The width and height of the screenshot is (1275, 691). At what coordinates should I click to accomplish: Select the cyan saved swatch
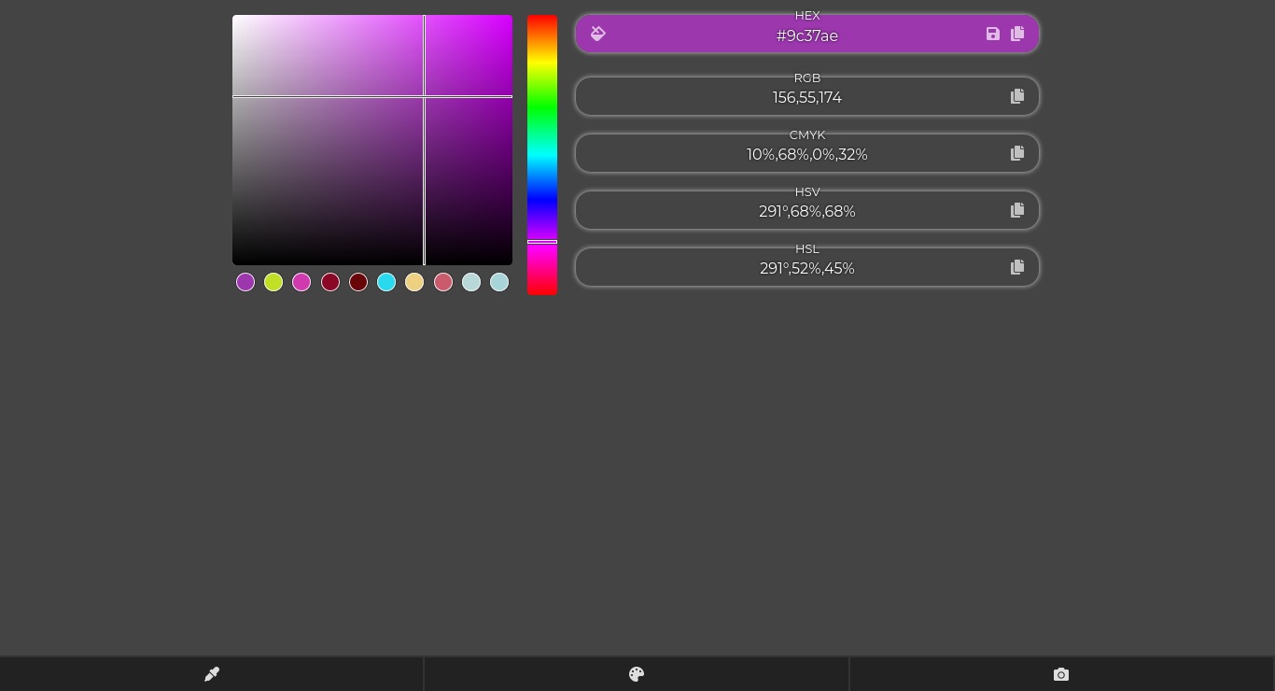pyautogui.click(x=386, y=281)
